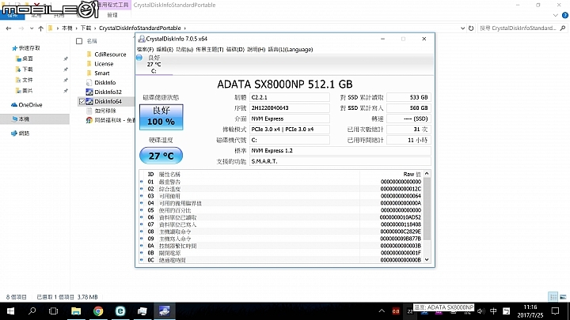Open address bar history dropdown
Viewport: 570px width, 320px height.
(462, 28)
